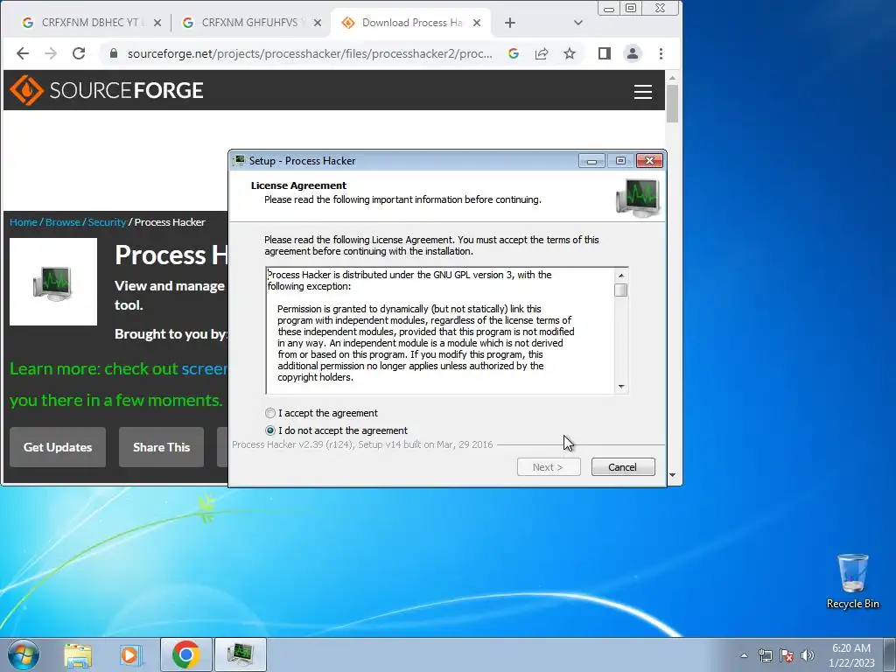896x672 pixels.
Task: Click the Process Hacker monitor image in Setup header
Action: 638,197
